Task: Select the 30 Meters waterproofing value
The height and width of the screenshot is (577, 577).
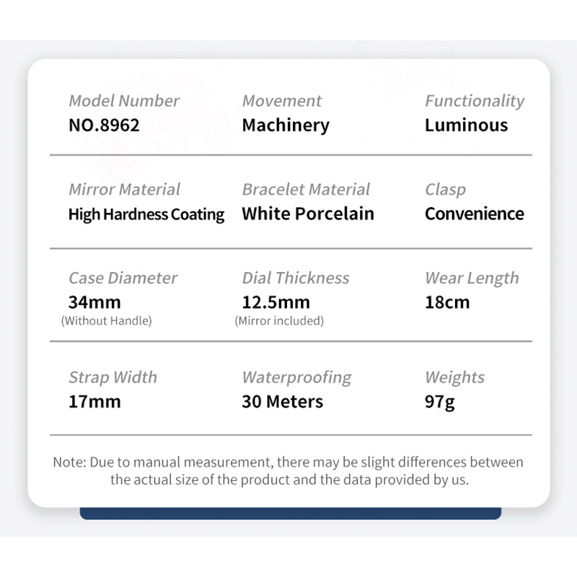Action: pyautogui.click(x=282, y=402)
